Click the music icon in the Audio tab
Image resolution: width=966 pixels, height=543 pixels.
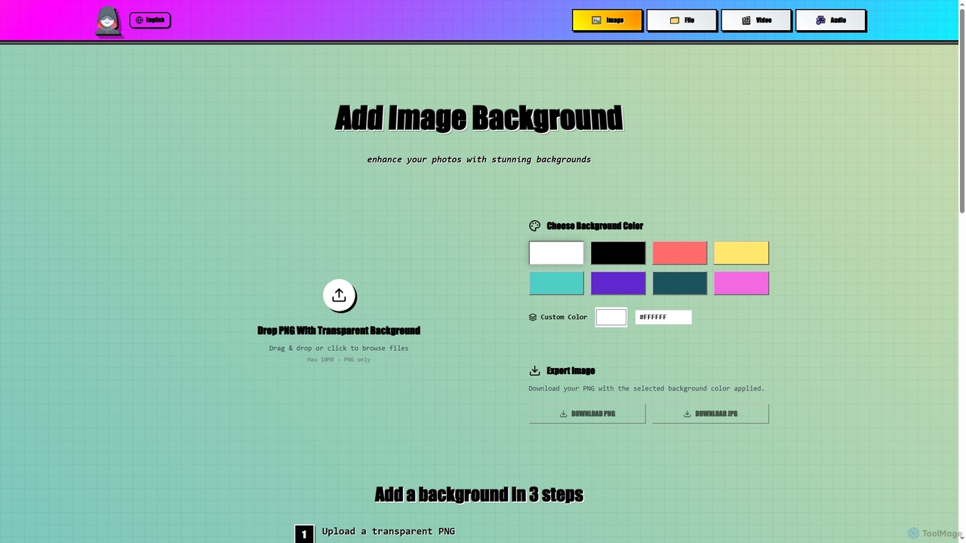tap(820, 20)
